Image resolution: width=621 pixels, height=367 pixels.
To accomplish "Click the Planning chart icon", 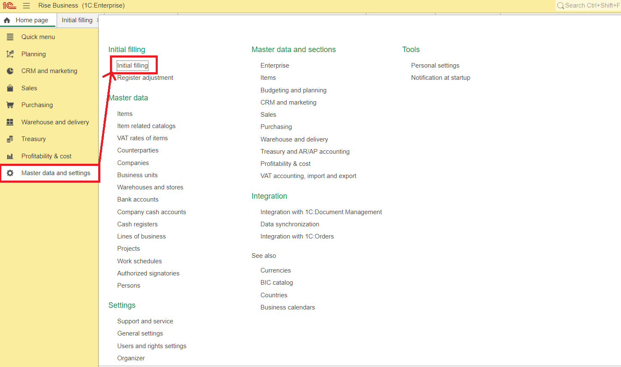I will click(x=10, y=54).
